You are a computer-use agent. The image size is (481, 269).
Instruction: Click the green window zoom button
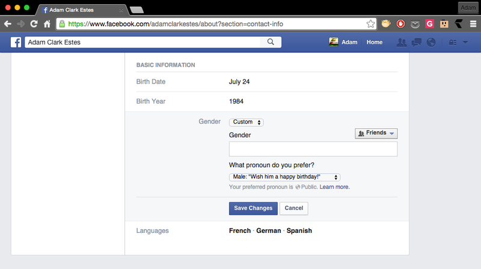tap(26, 8)
